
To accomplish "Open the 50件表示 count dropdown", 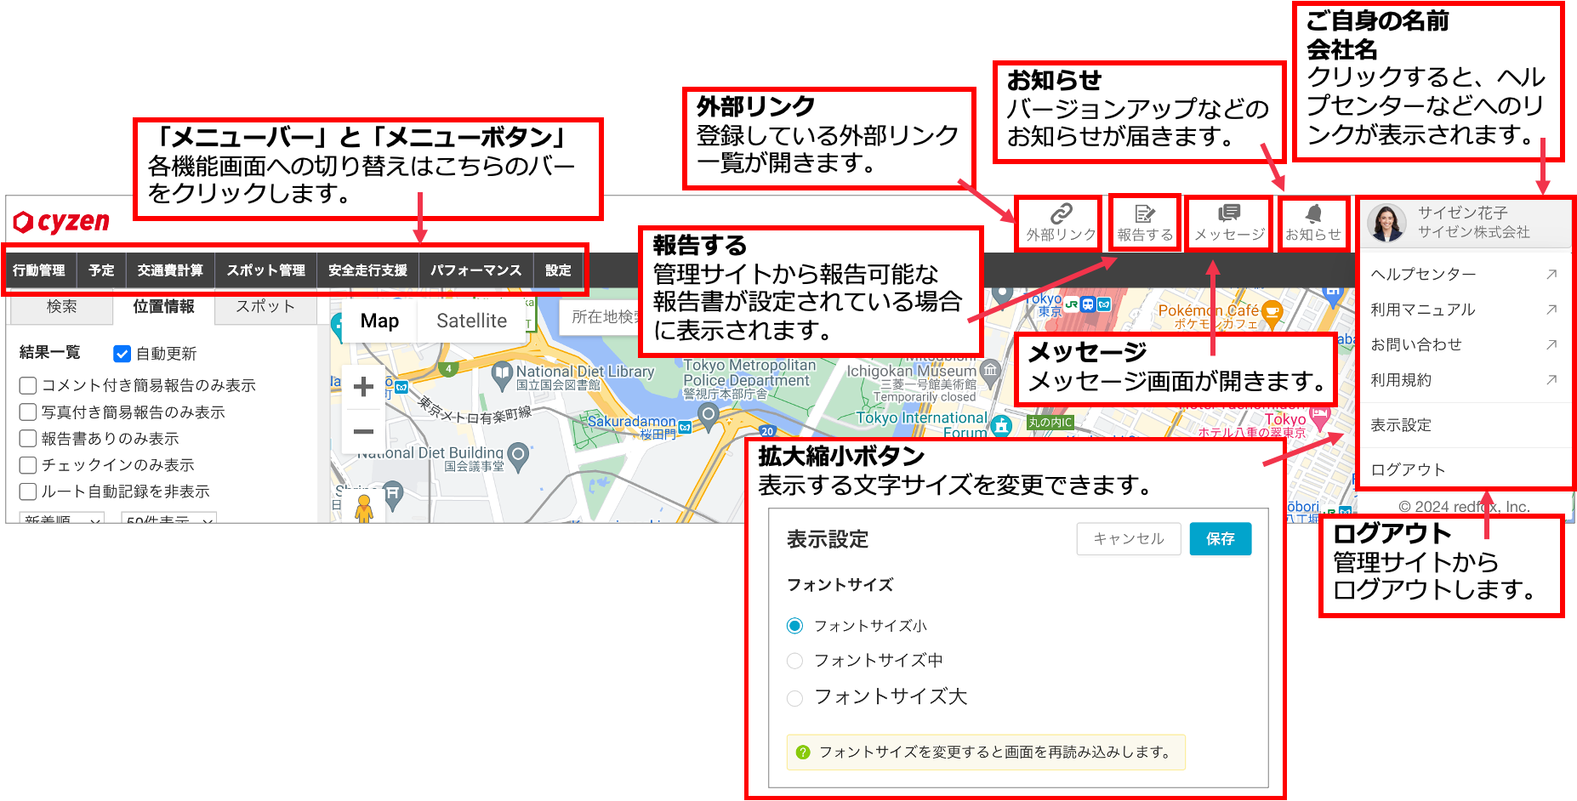I will point(168,518).
